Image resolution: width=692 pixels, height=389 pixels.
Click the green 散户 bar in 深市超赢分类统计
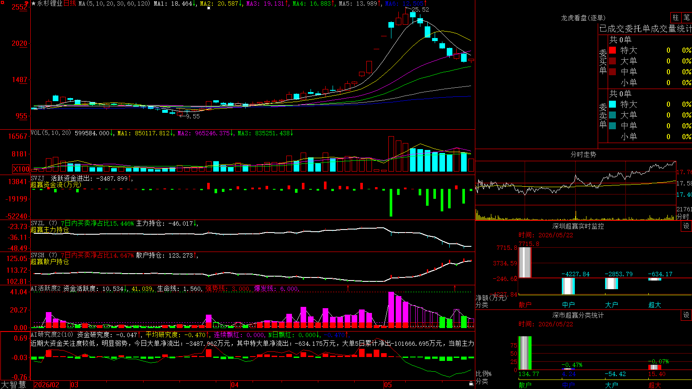pyautogui.click(x=525, y=353)
